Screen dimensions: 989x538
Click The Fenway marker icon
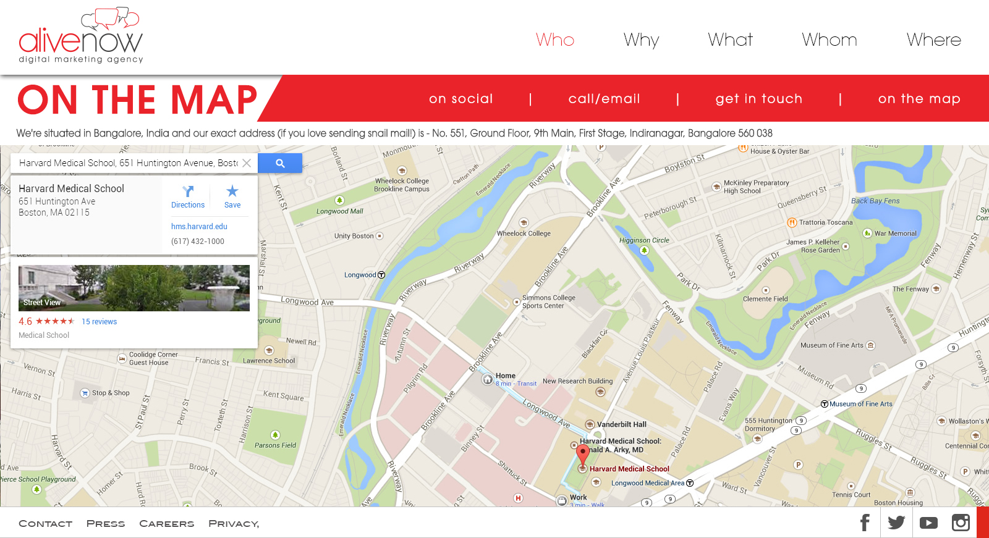tap(936, 289)
